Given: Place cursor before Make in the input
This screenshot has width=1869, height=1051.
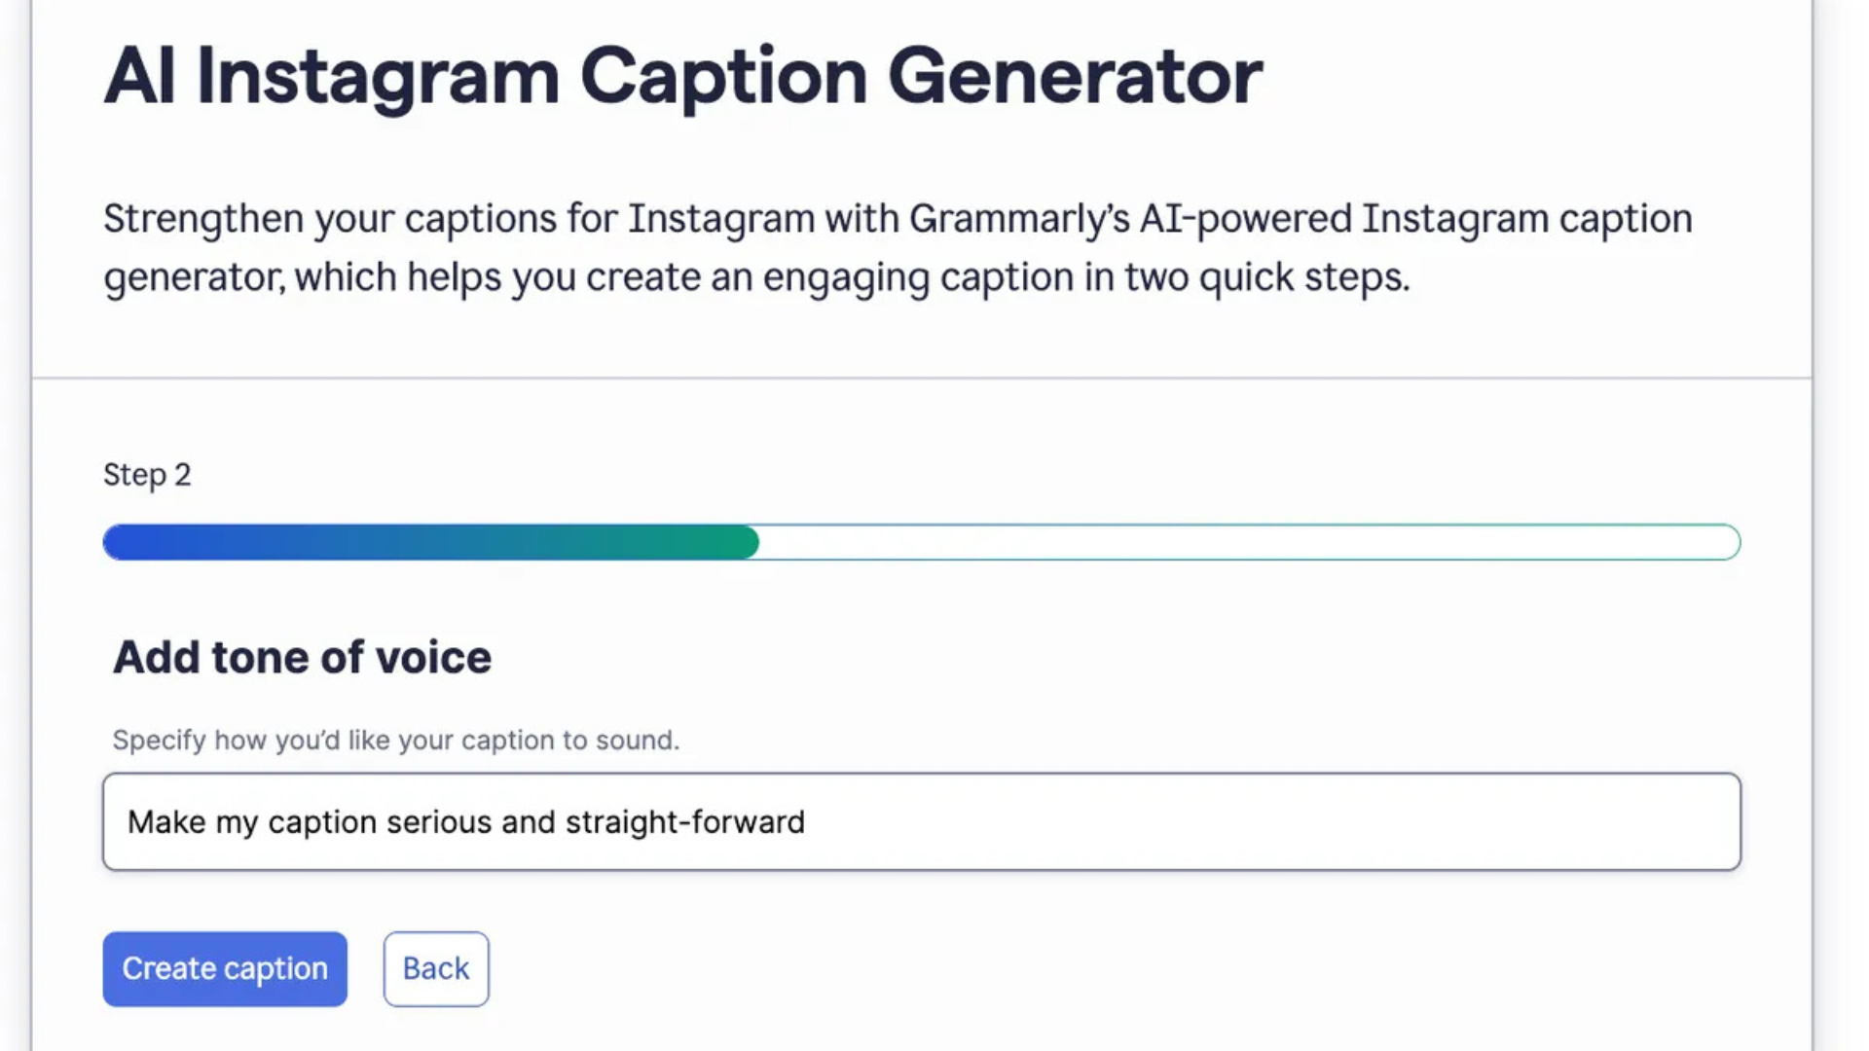Looking at the screenshot, I should [x=128, y=821].
